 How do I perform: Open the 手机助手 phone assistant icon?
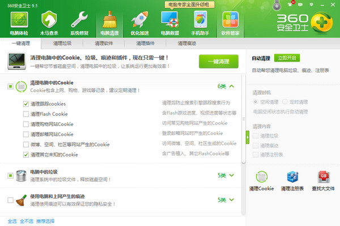199,21
